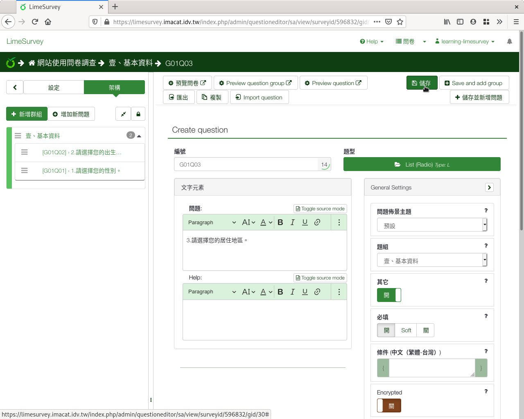Click the 儲存 save button
The height and width of the screenshot is (419, 524).
point(422,83)
